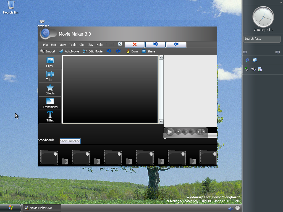Viewport: 283px width, 212px height.
Task: Click the sidebar top-right dropdown arrow
Action: pyautogui.click(x=281, y=2)
